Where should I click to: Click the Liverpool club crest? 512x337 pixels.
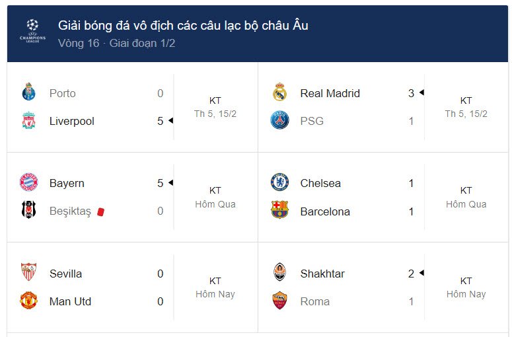(28, 120)
